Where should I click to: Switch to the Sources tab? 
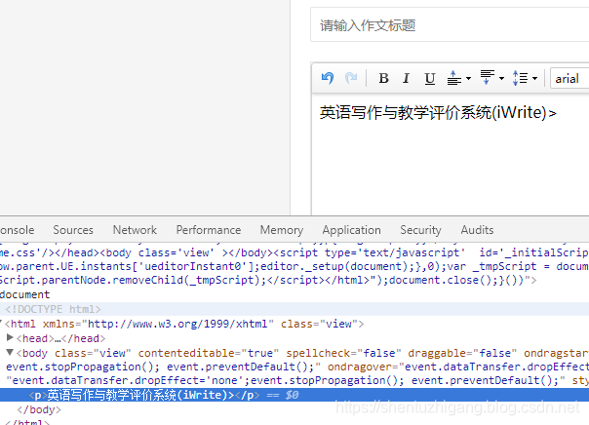click(73, 230)
